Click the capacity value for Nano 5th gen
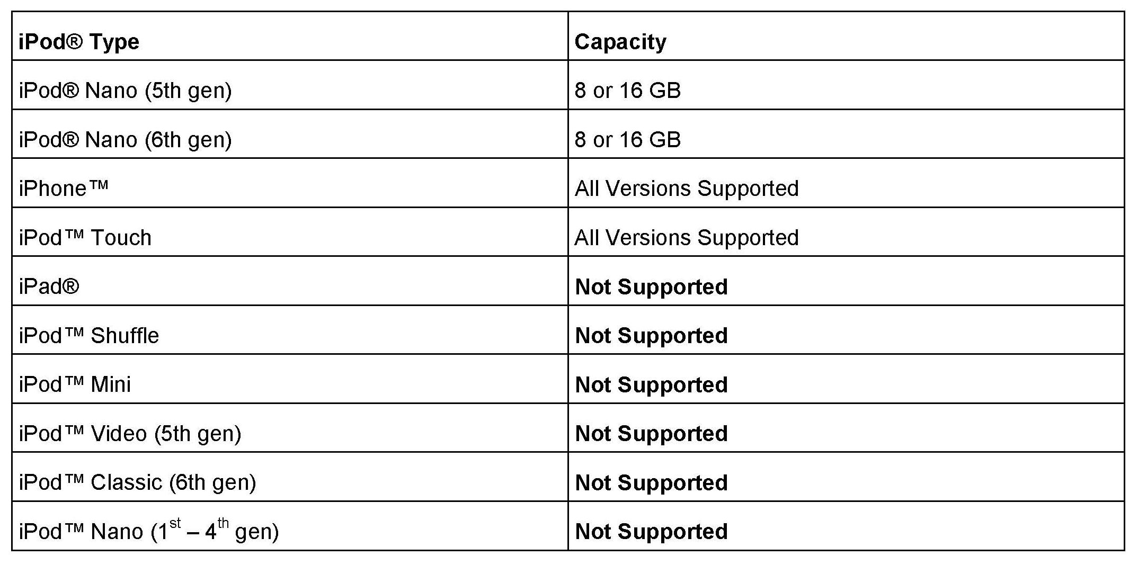The image size is (1138, 565). click(628, 91)
